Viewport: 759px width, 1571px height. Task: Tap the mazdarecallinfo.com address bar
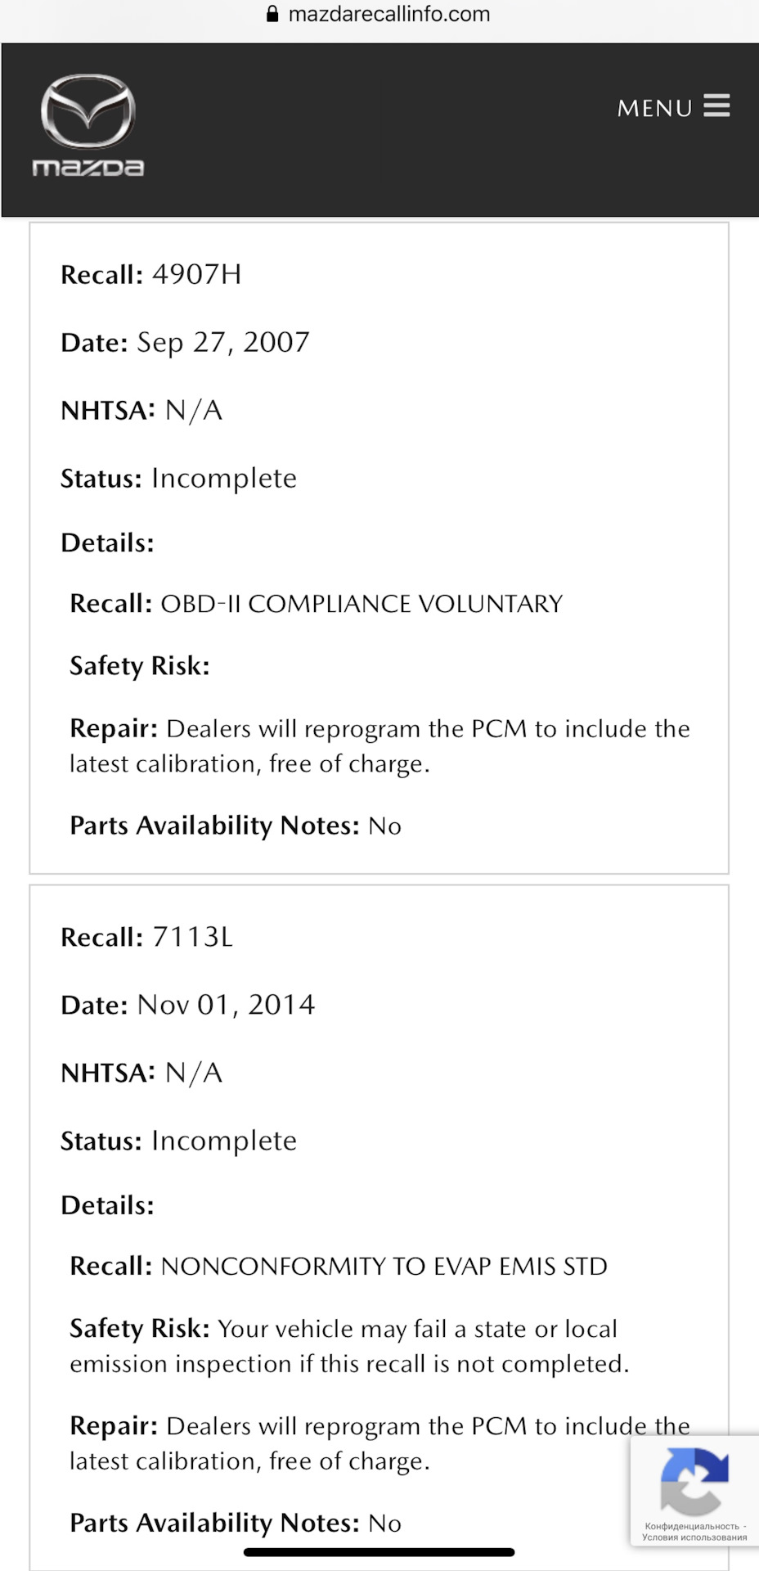[379, 14]
